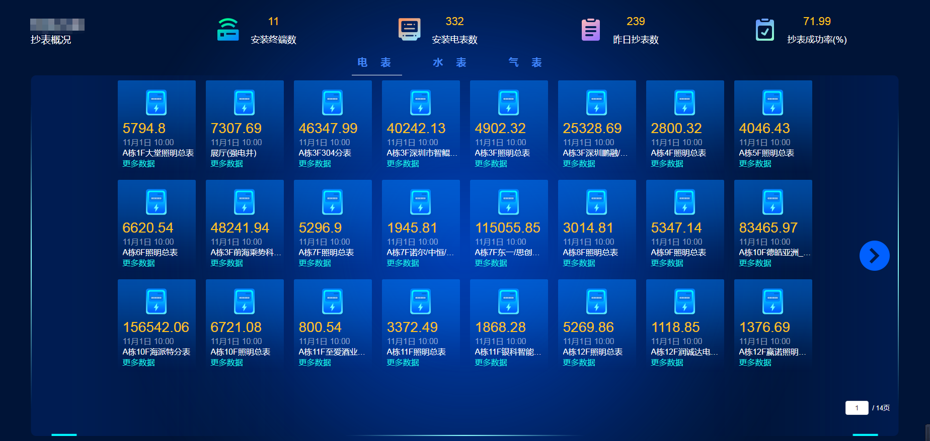Click the 抄表成功率(%) label
930x441 pixels.
tap(817, 40)
